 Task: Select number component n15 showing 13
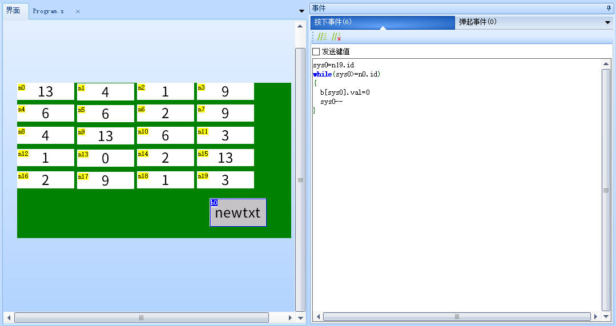(226, 158)
